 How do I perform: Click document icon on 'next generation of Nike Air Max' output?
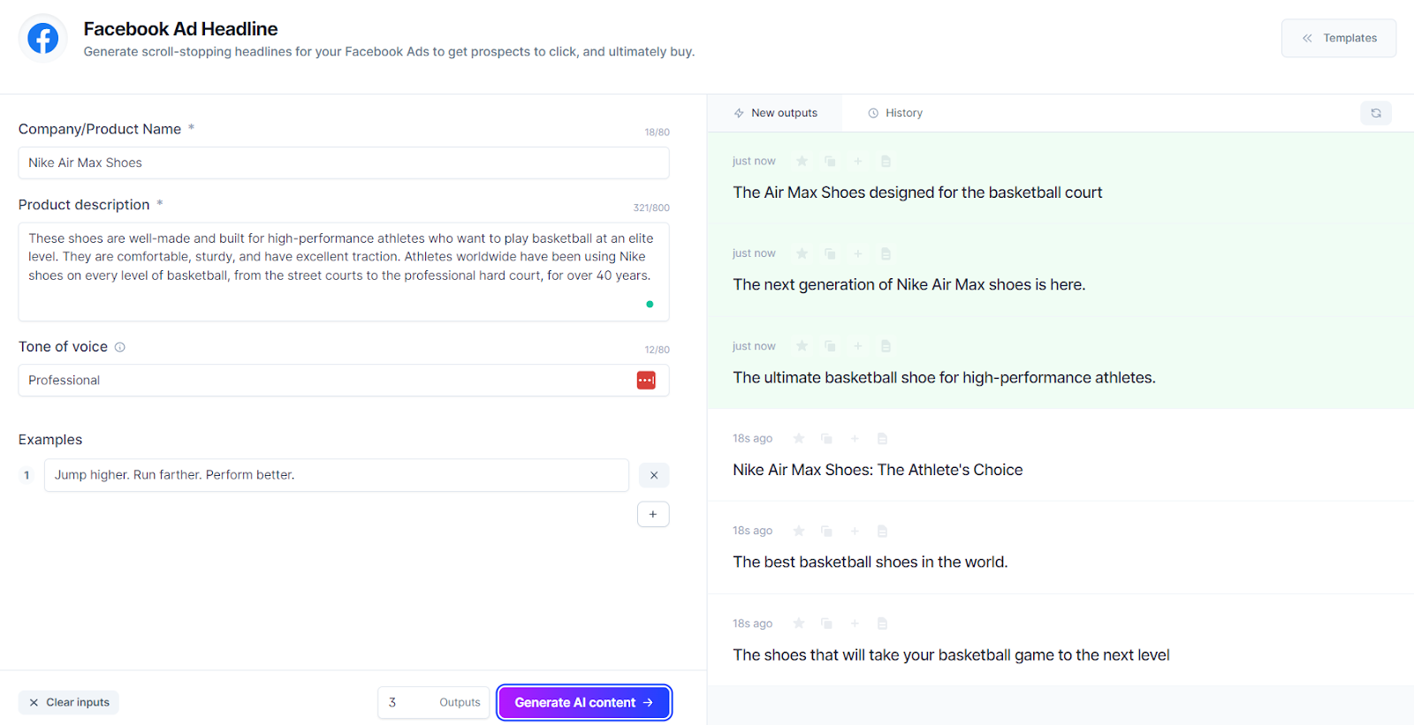(886, 253)
